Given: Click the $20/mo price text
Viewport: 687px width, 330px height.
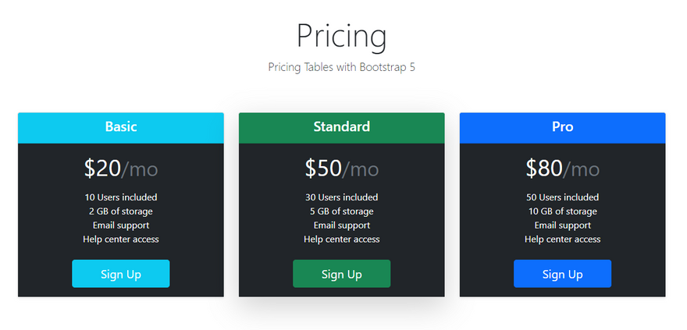Looking at the screenshot, I should pos(121,168).
